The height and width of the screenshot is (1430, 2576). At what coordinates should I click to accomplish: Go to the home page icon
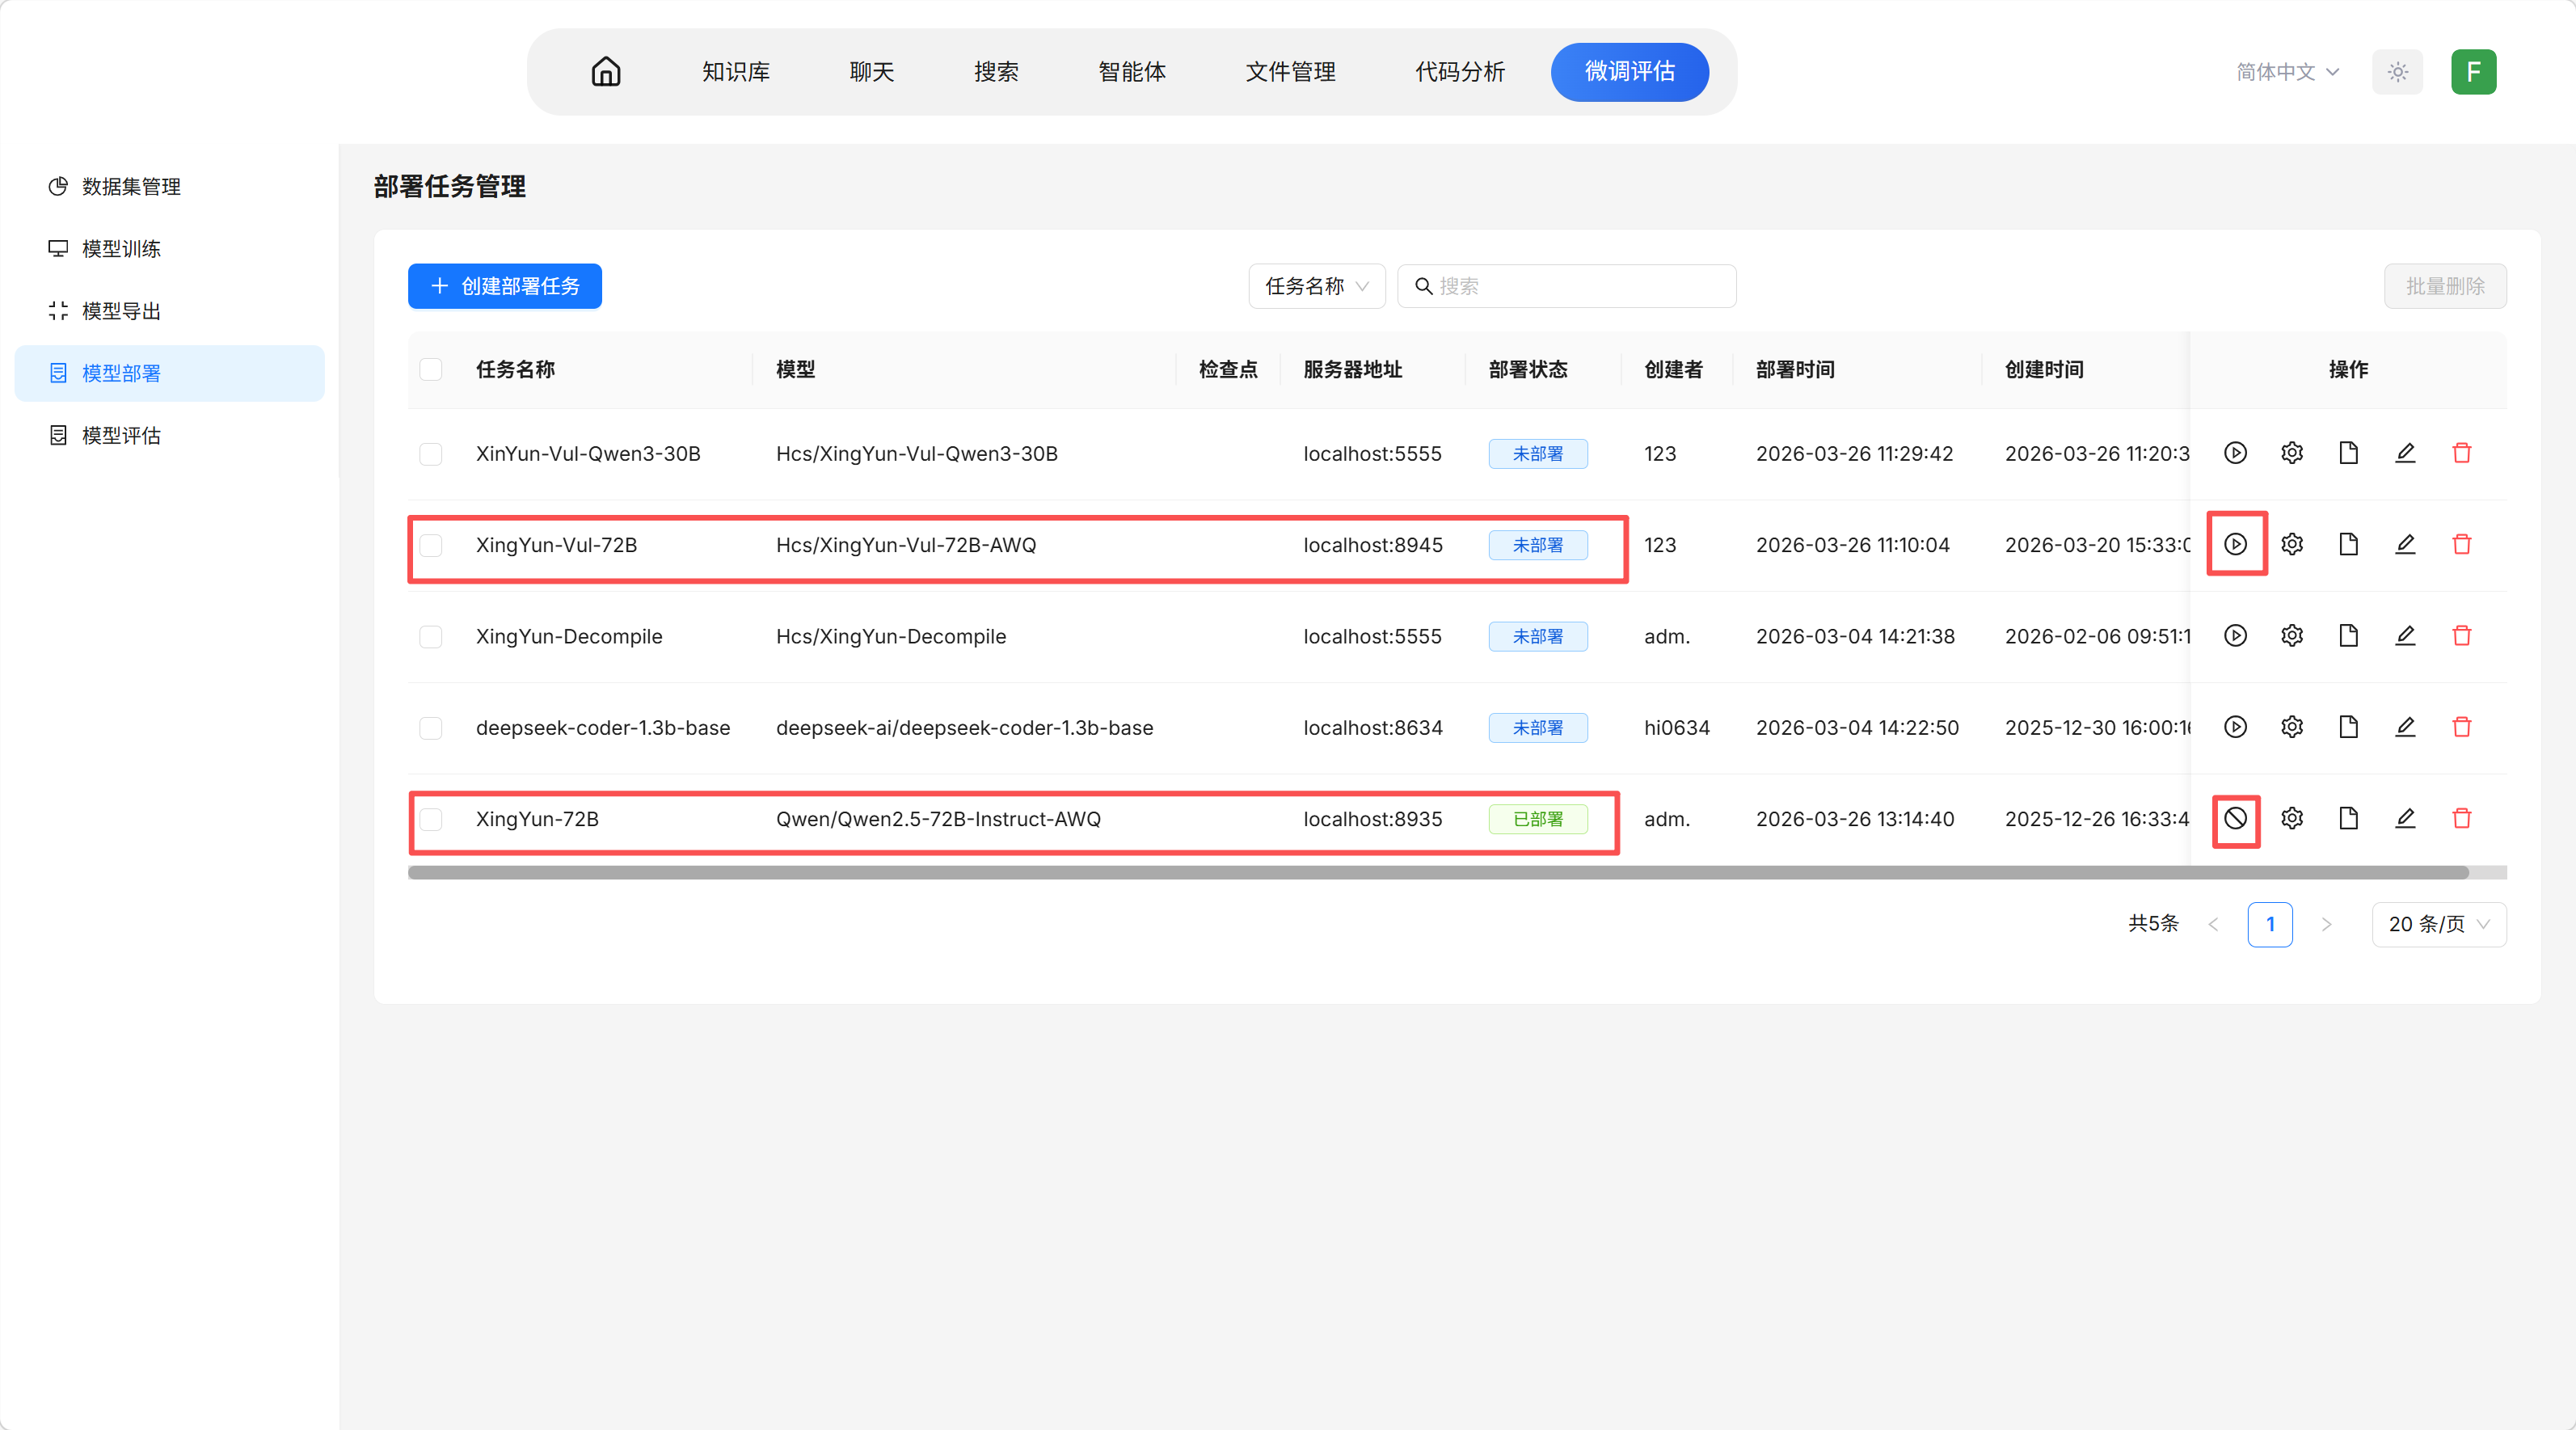click(606, 71)
